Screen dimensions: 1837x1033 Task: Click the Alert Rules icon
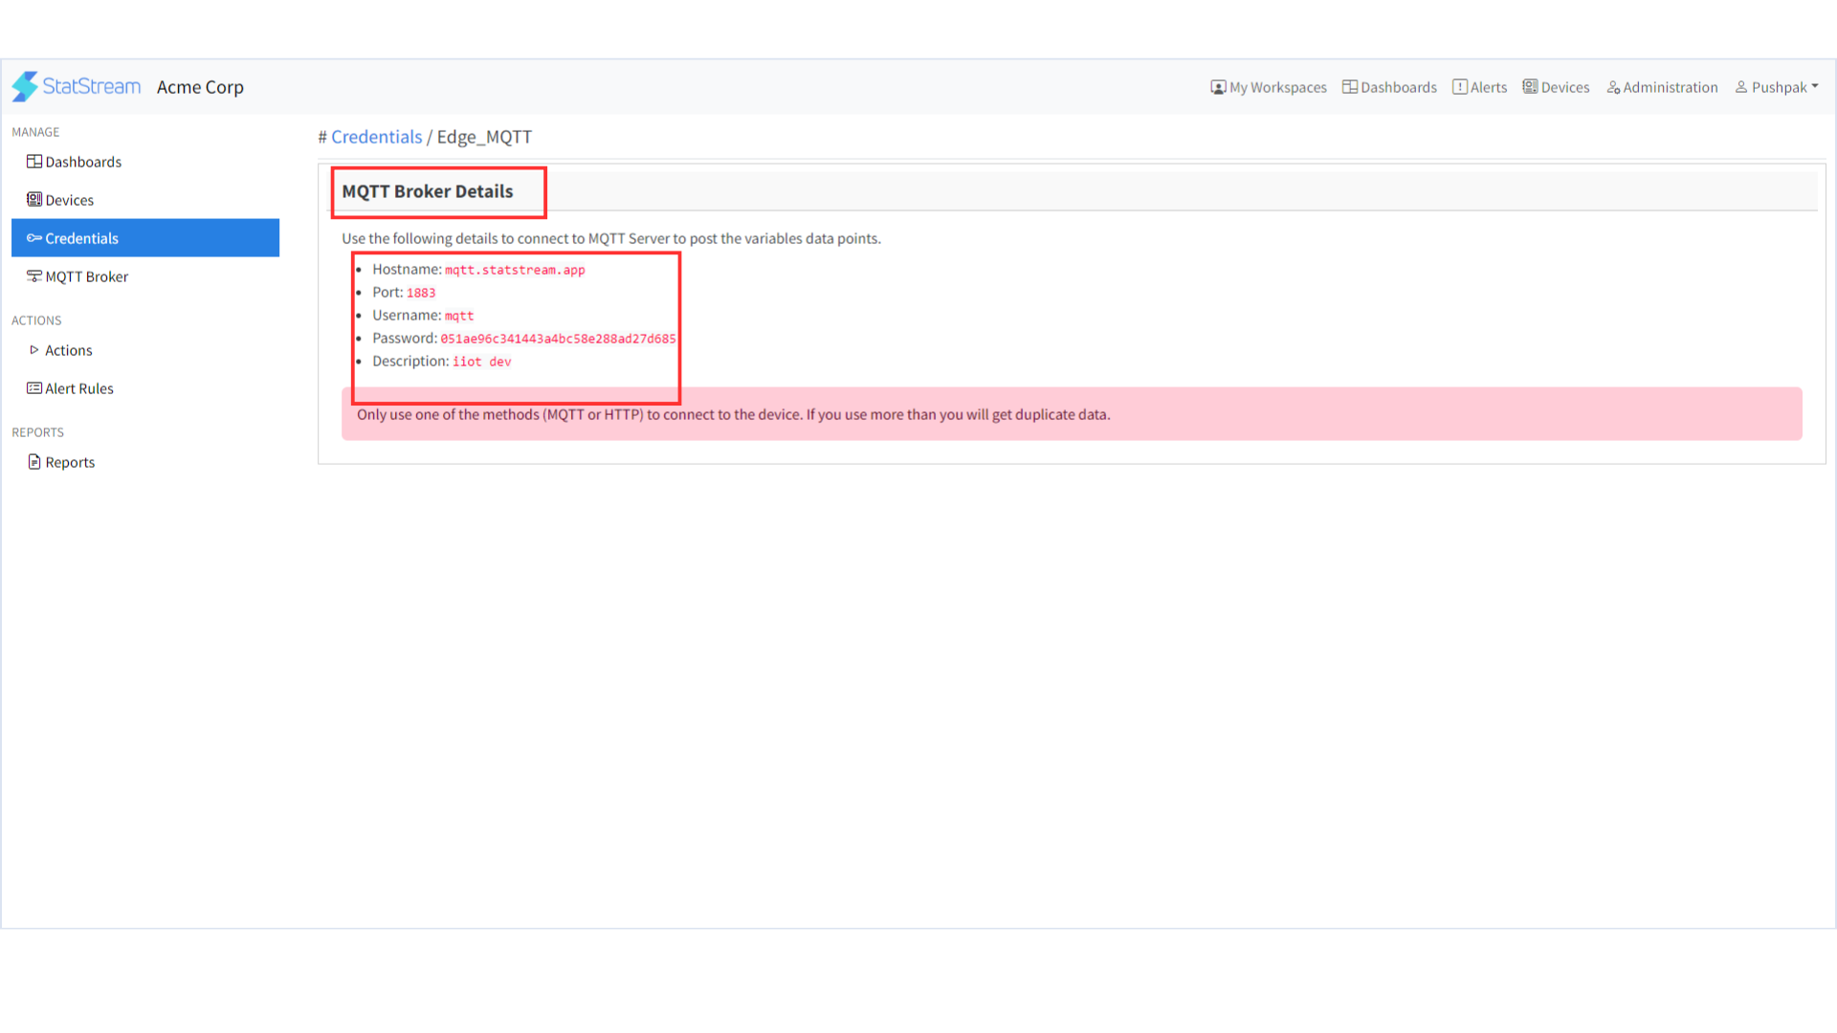[35, 386]
